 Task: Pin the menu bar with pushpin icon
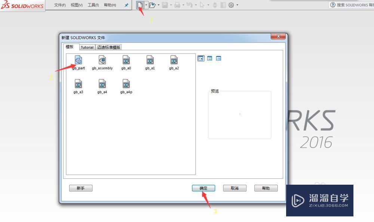click(x=126, y=5)
